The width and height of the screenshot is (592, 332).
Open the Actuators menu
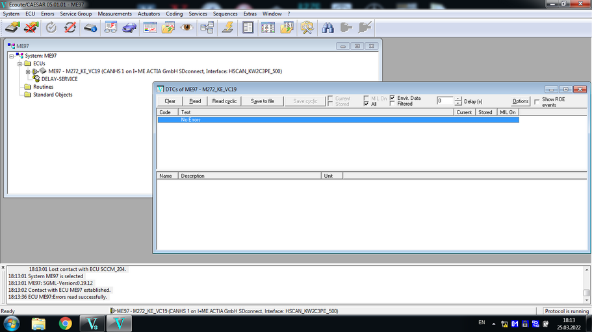(x=149, y=14)
